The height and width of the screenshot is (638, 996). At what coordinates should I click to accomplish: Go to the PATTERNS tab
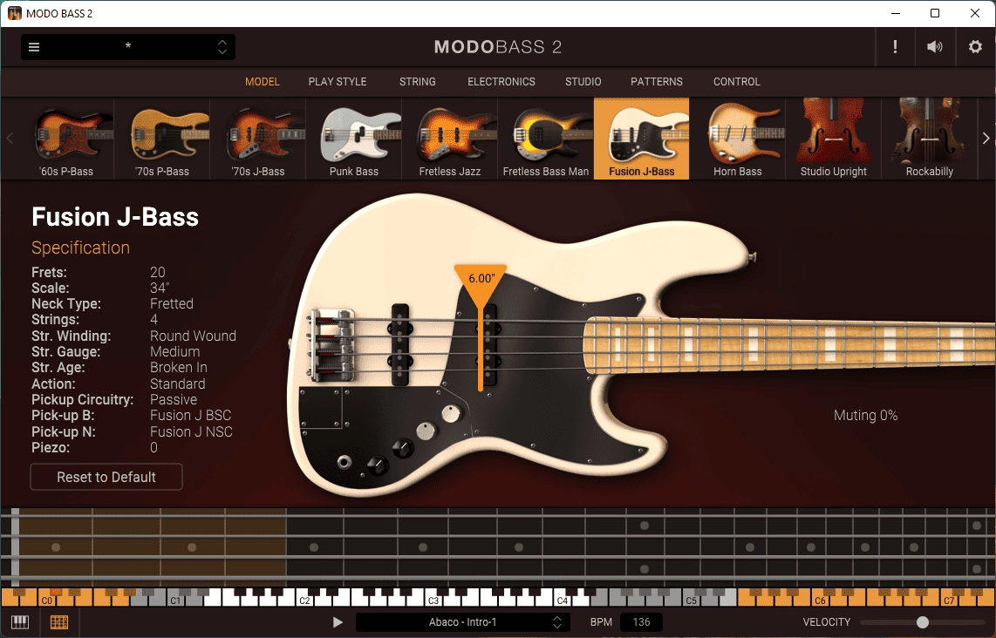pyautogui.click(x=656, y=82)
